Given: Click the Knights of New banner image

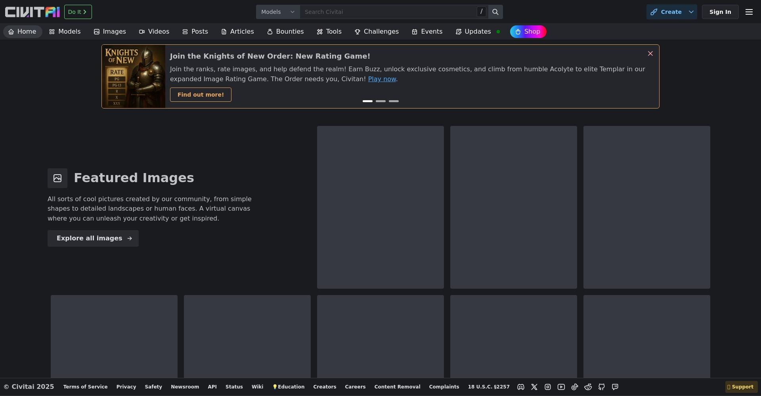Looking at the screenshot, I should (x=134, y=76).
